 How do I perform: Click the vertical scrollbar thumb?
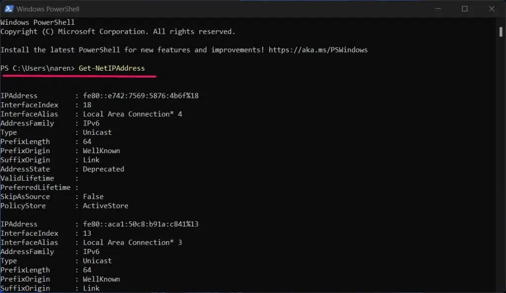tap(501, 32)
